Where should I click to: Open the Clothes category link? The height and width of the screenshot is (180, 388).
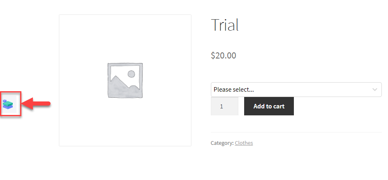pos(244,143)
